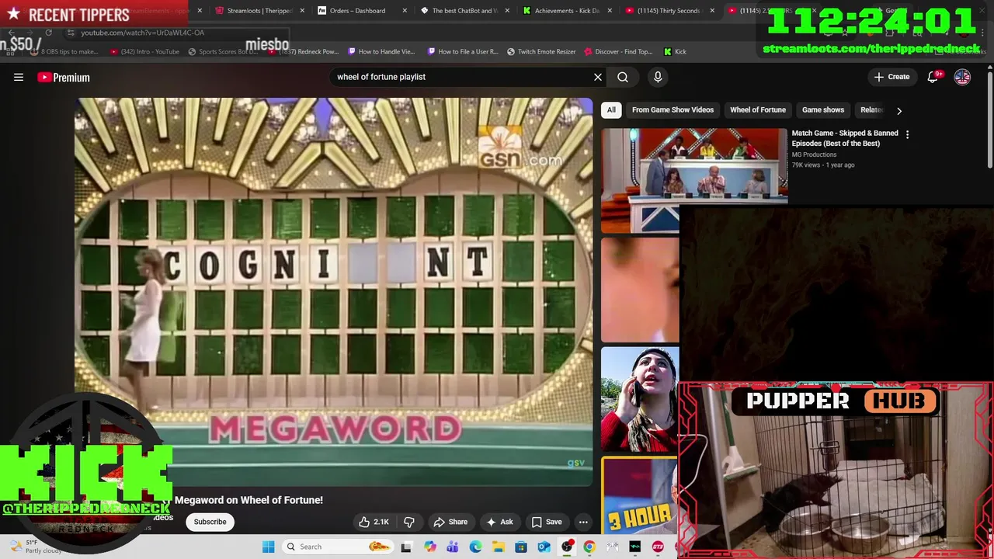Select From Game Show Videos chip
The image size is (994, 559).
(673, 109)
